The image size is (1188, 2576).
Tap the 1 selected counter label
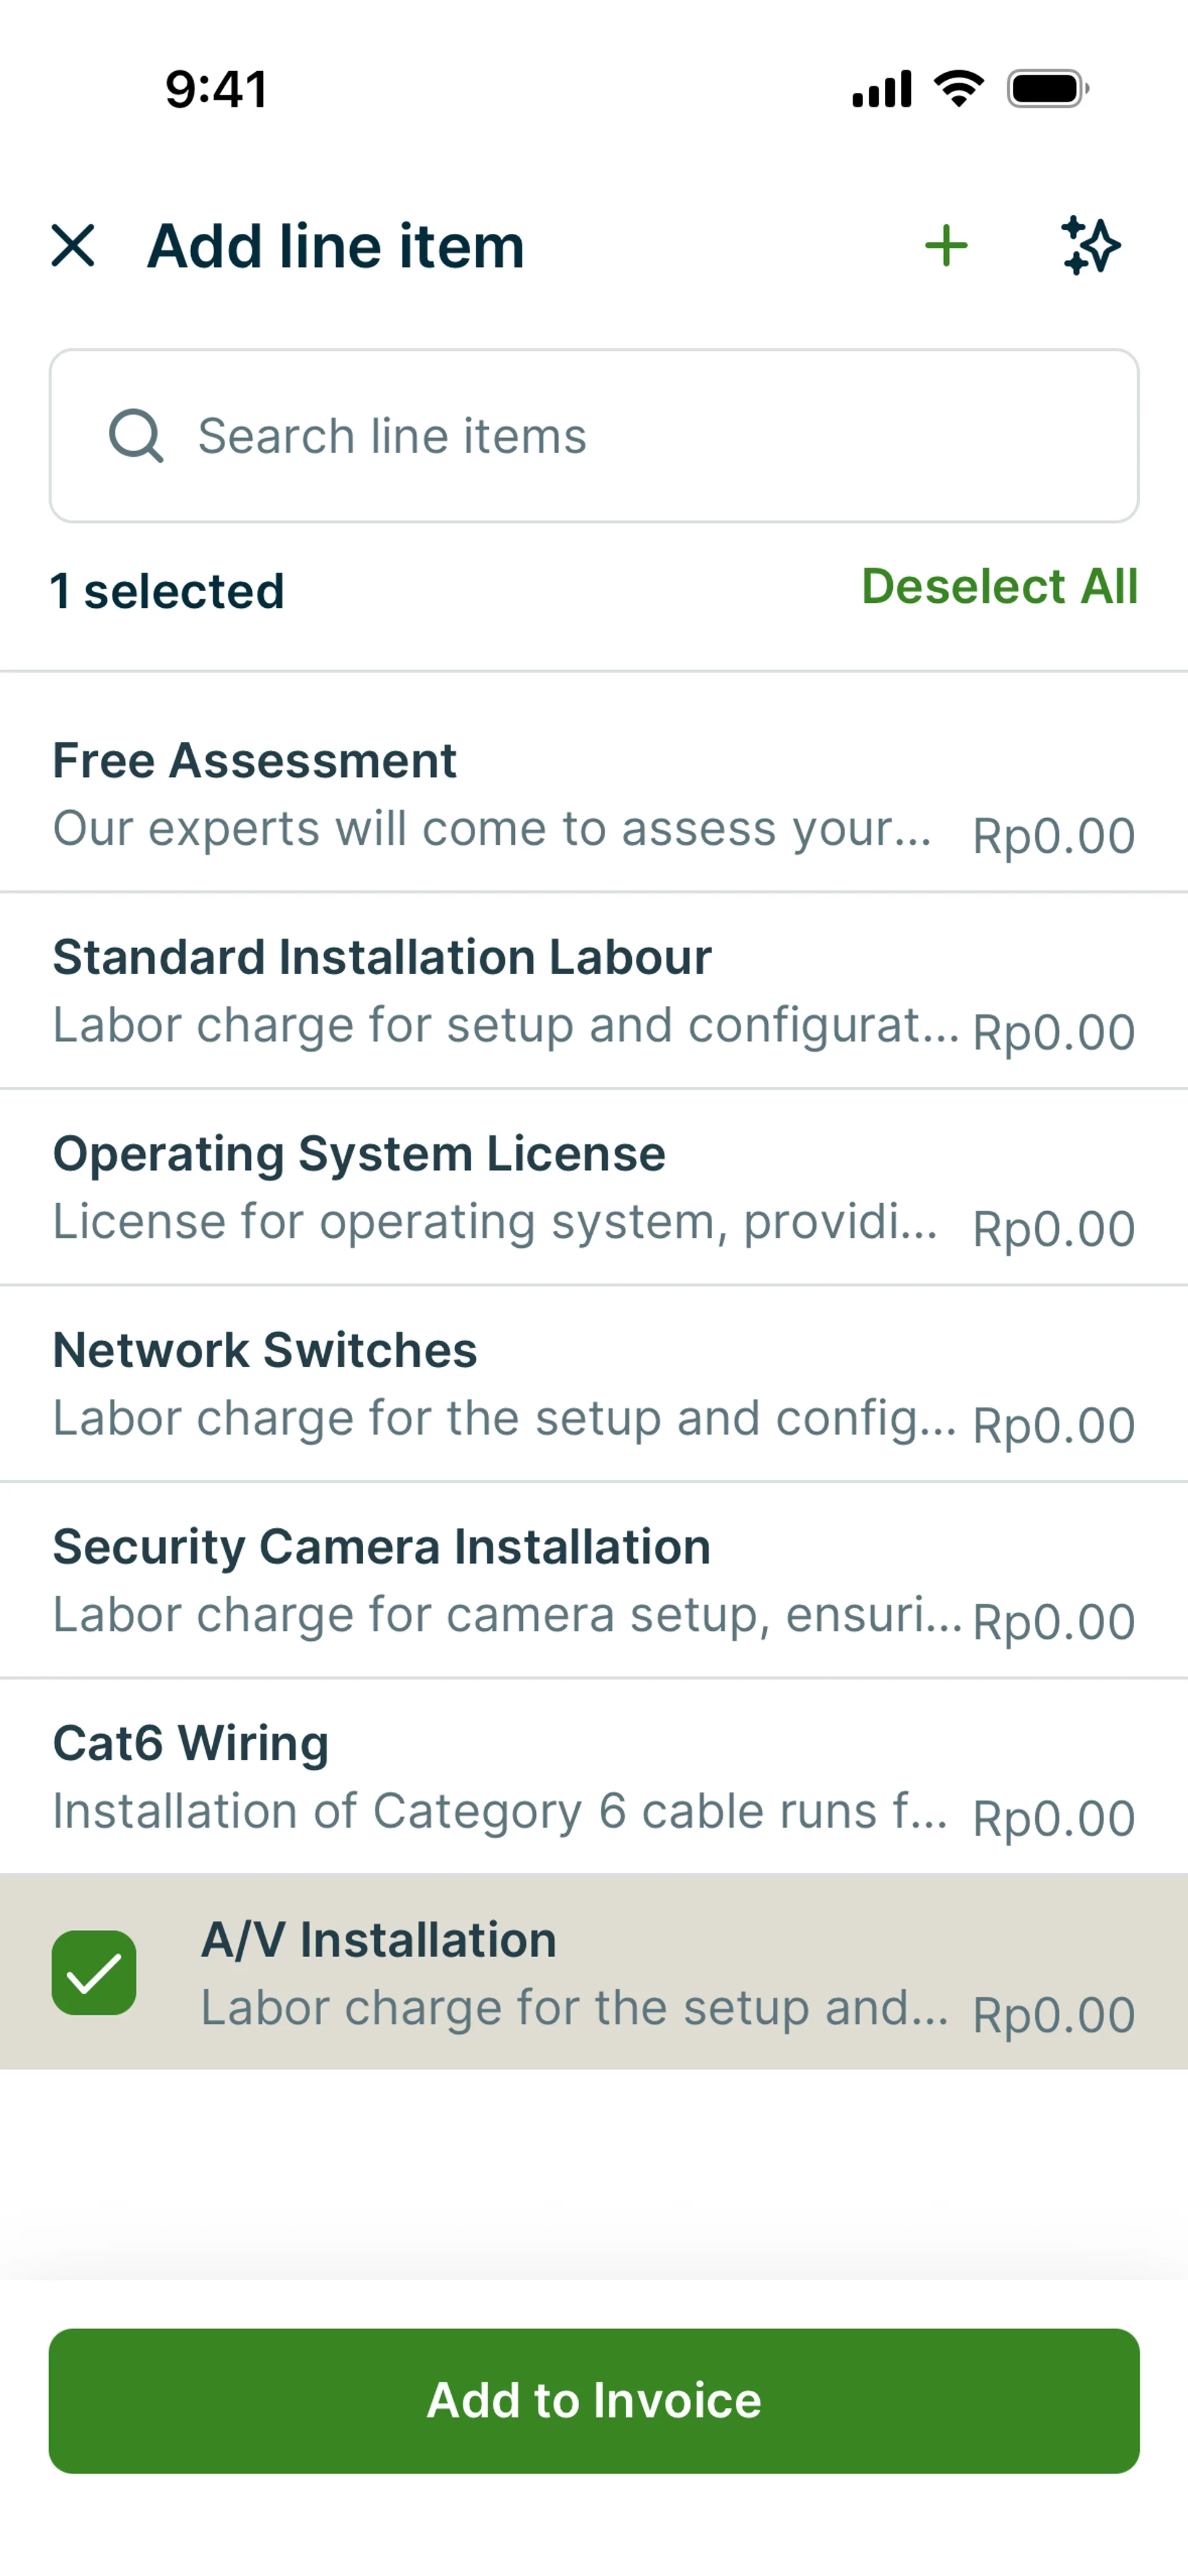[168, 591]
